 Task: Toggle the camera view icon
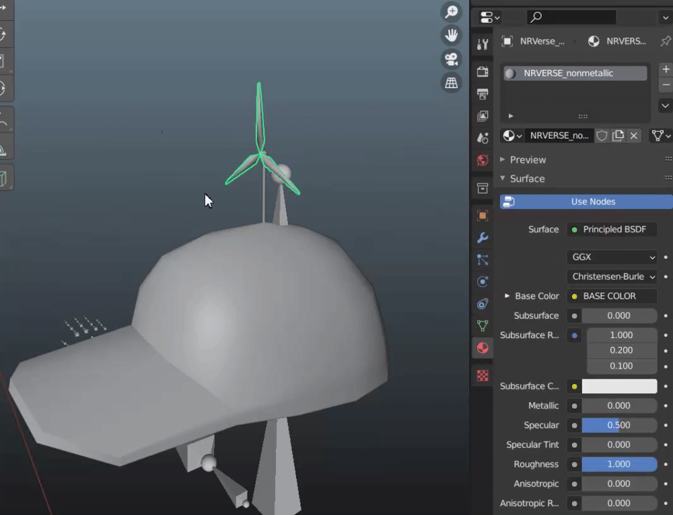[x=451, y=58]
